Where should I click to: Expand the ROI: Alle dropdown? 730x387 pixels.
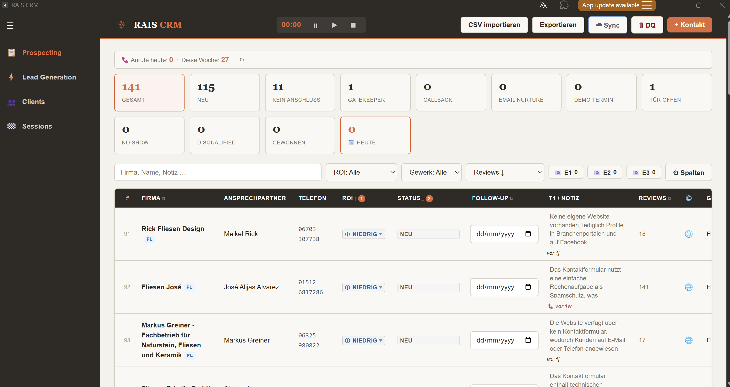coord(361,172)
